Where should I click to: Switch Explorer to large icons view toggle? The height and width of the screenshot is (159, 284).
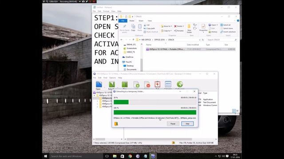tap(237, 111)
